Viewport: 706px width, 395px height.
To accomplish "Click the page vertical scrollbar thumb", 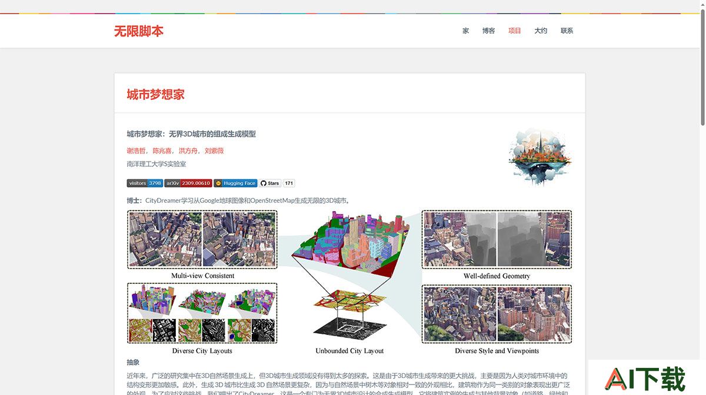I will 702,67.
